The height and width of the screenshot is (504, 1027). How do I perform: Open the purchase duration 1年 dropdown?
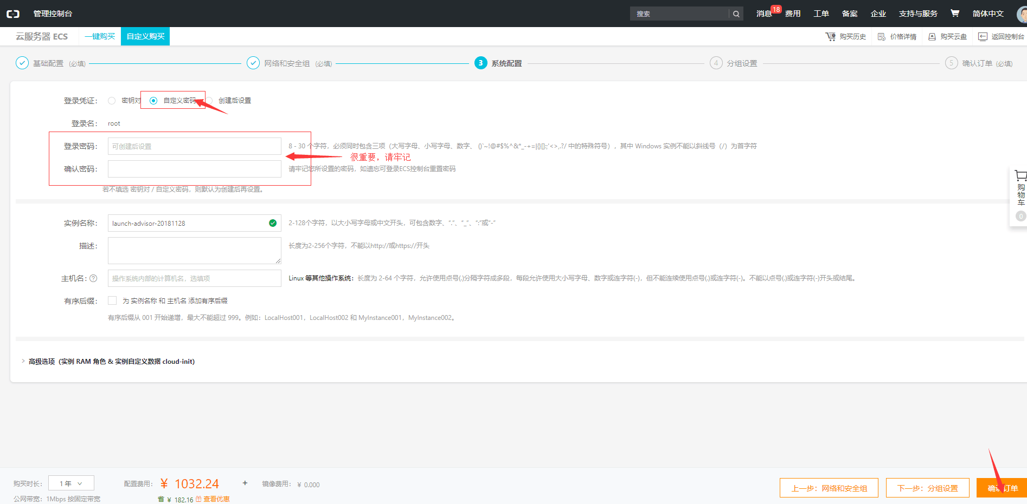coord(71,483)
